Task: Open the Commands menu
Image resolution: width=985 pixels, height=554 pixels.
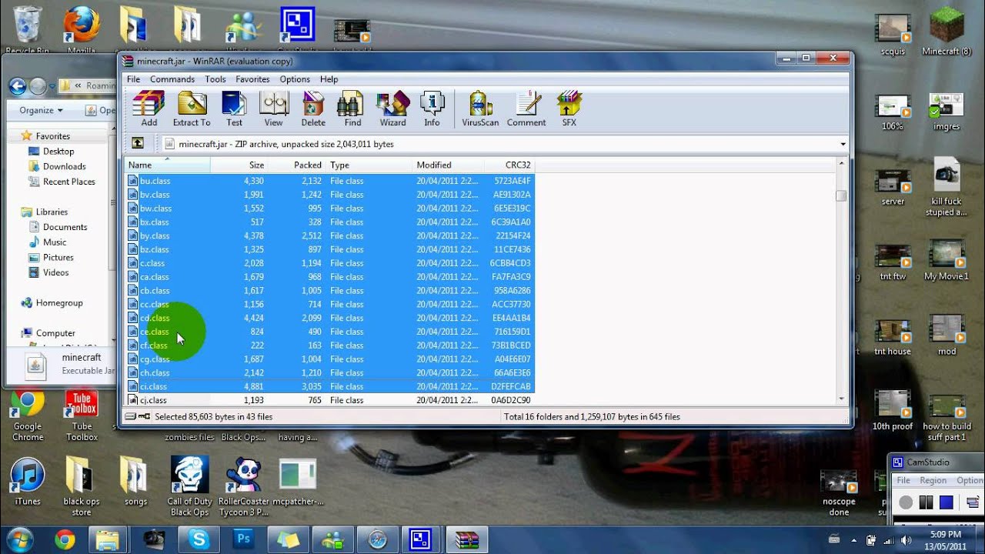Action: pos(172,79)
